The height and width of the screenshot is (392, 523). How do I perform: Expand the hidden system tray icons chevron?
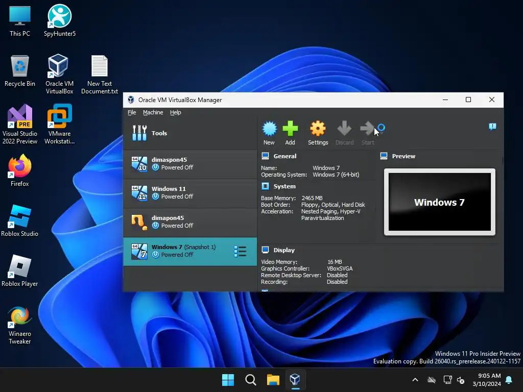click(x=415, y=380)
